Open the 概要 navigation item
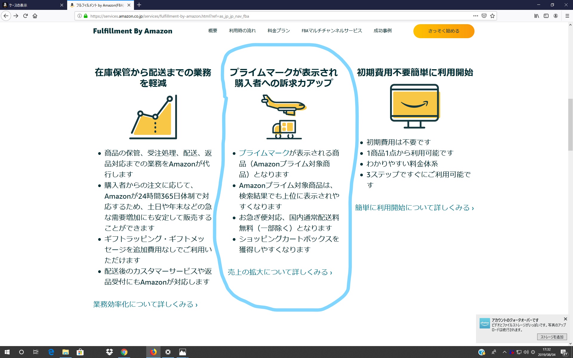Image resolution: width=573 pixels, height=358 pixels. 213,31
